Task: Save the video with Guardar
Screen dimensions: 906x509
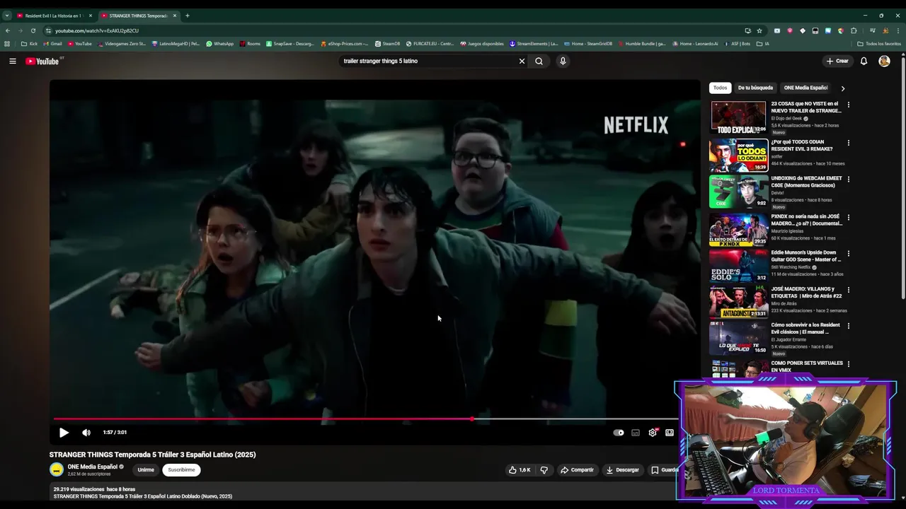Action: click(x=664, y=470)
